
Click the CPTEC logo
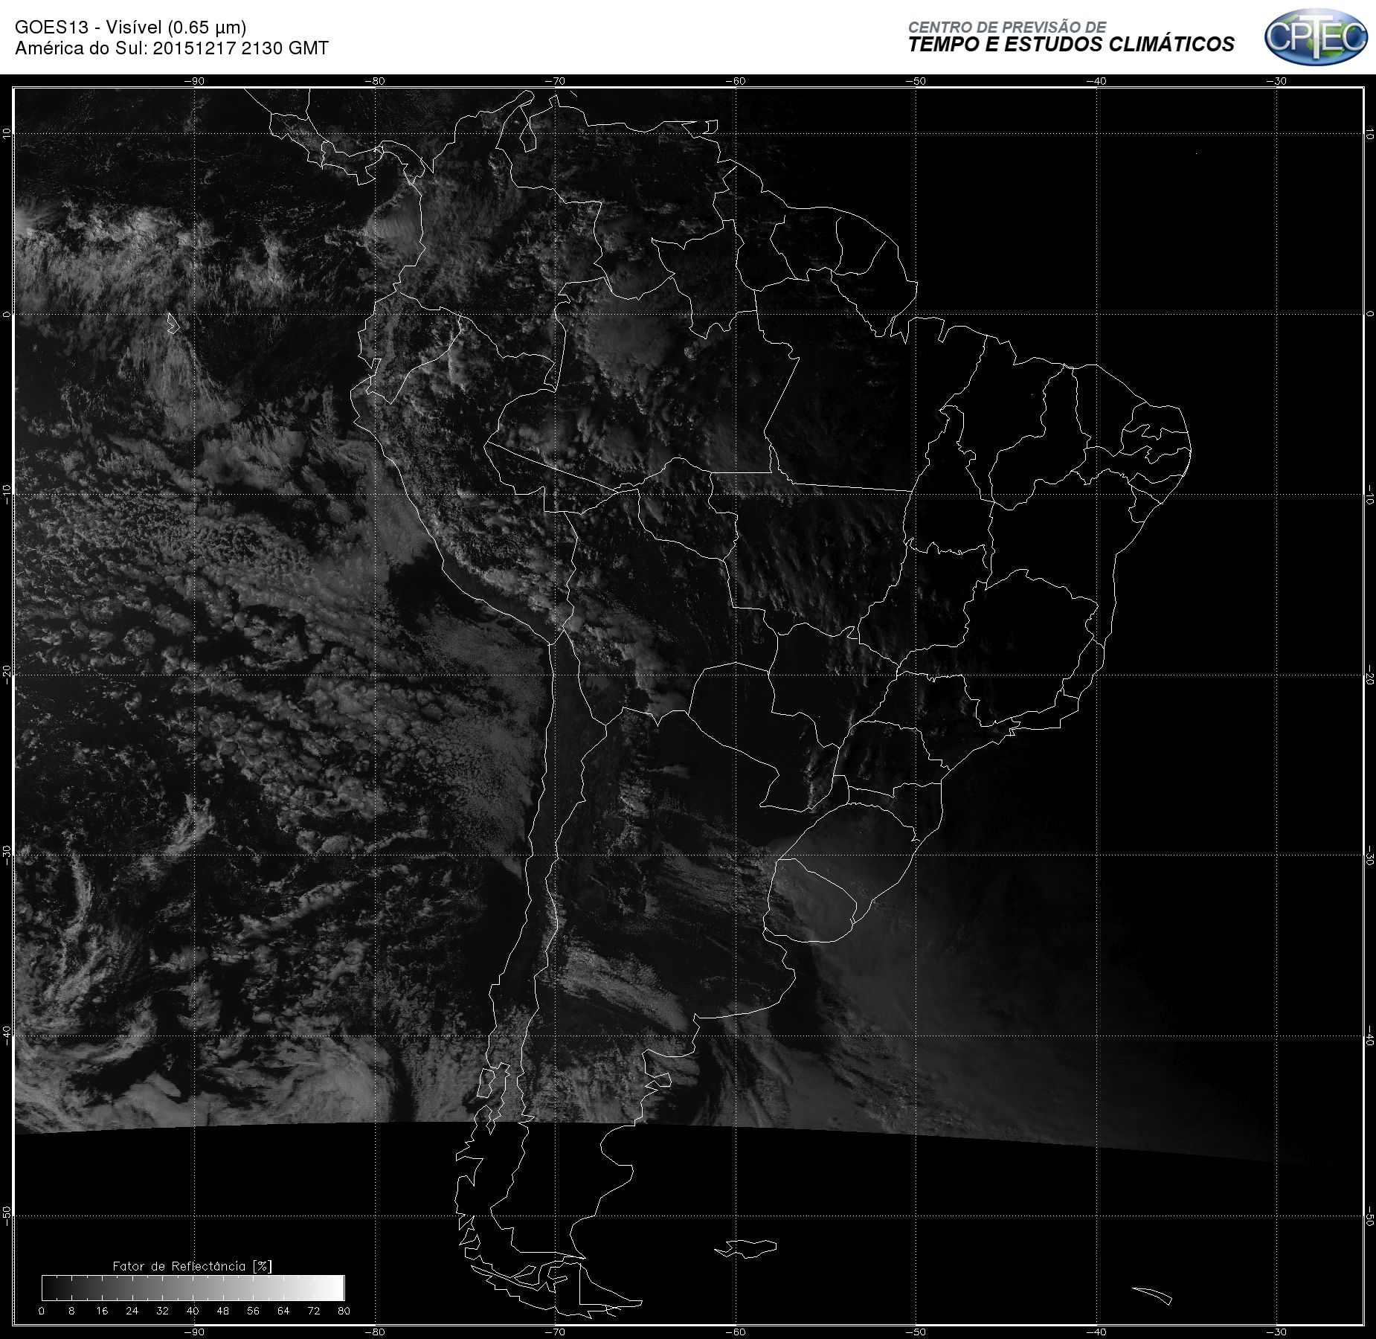click(1316, 37)
